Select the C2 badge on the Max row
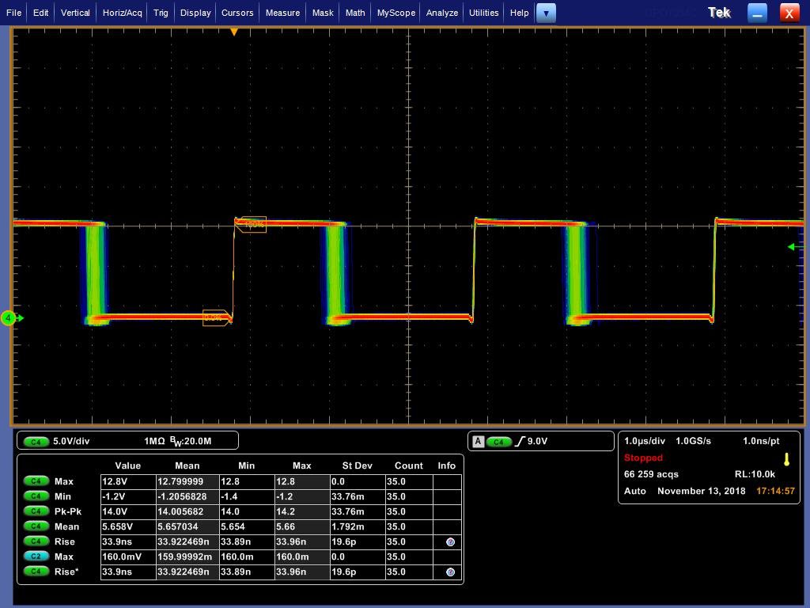 [36, 557]
